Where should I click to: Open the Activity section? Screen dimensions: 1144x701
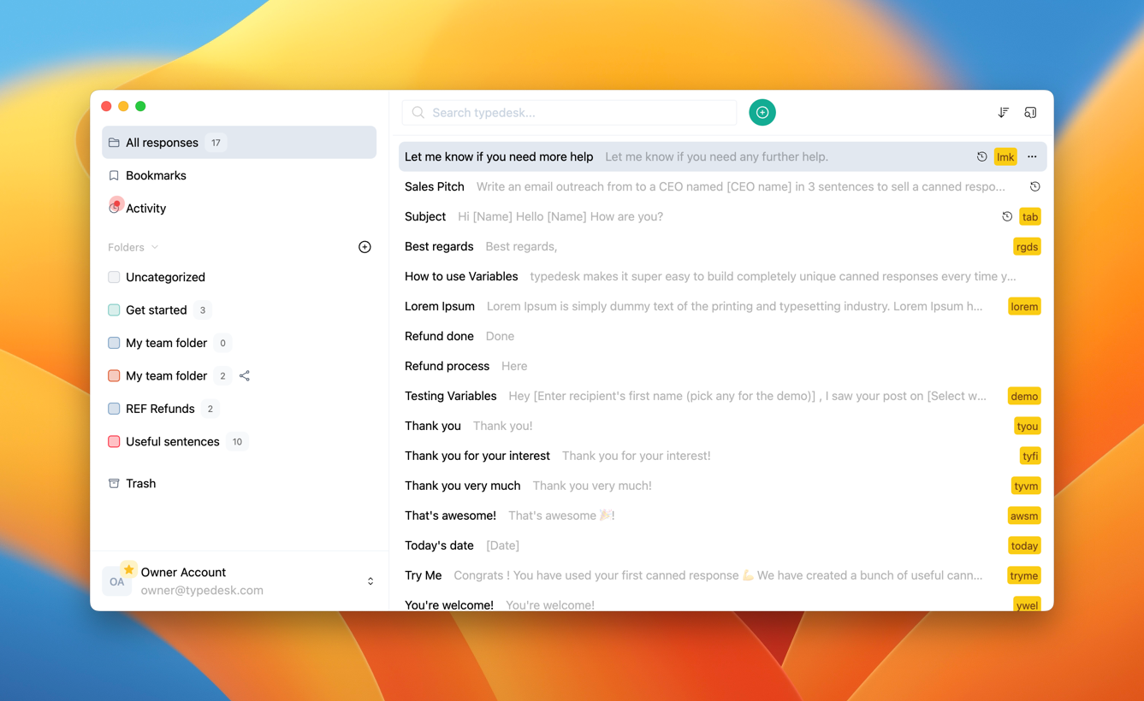click(145, 208)
